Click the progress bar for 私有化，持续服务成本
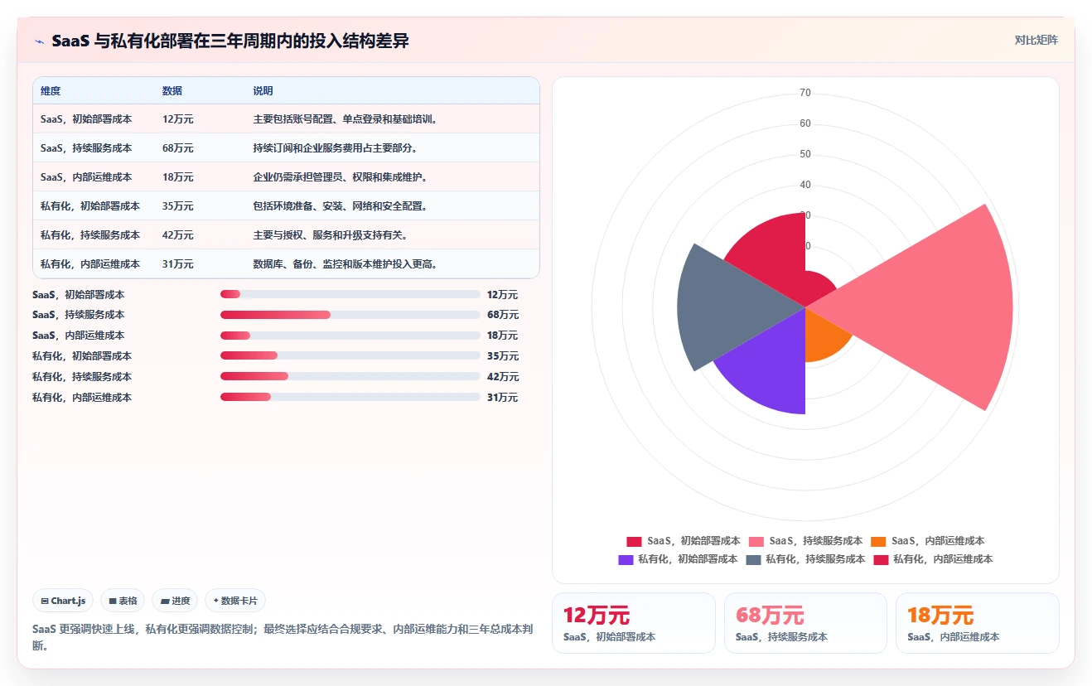Screen dimensions: 1092x686 pos(350,377)
